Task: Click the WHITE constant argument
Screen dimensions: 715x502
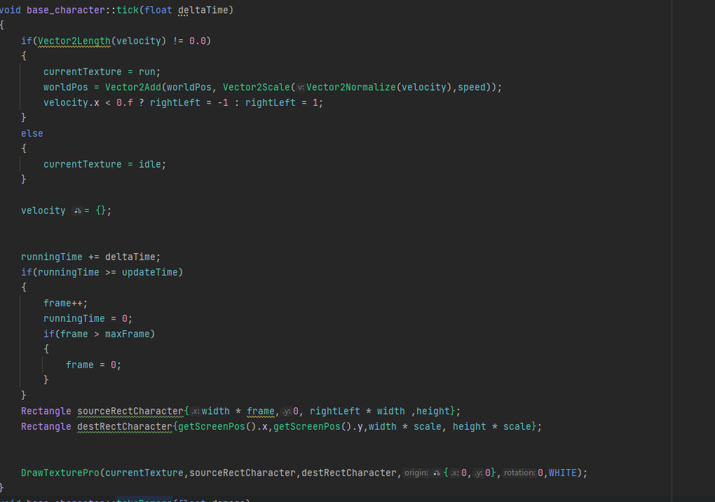Action: pos(562,472)
